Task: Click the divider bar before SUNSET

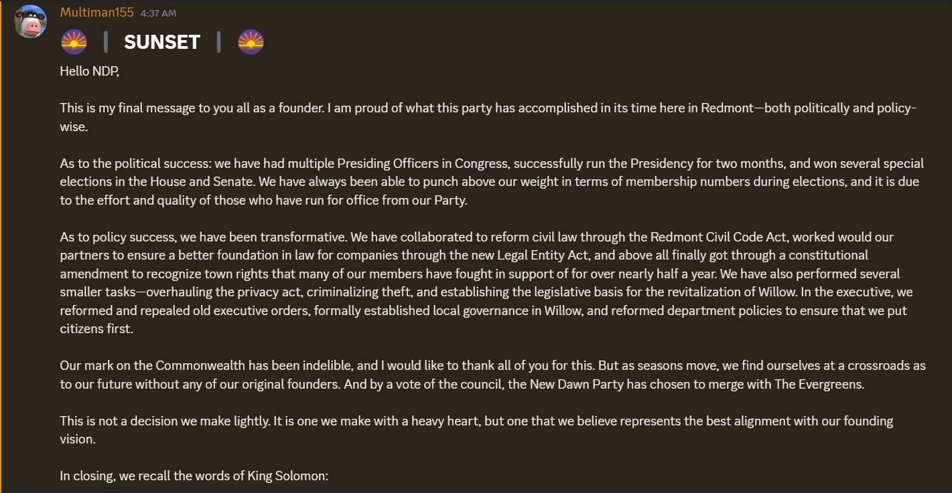Action: tap(106, 42)
